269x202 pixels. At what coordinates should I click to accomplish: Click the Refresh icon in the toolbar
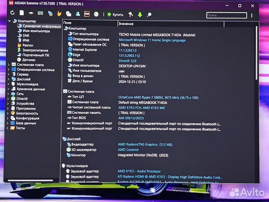click(12, 13)
